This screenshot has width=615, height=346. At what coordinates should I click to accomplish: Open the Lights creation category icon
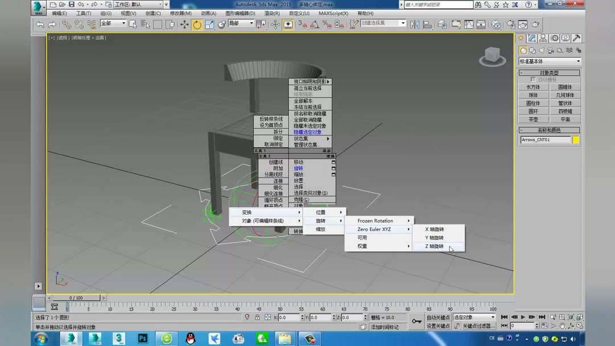(541, 50)
